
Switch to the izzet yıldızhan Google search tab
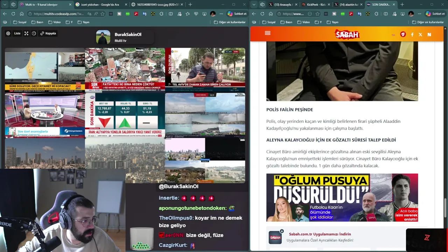pos(101,5)
